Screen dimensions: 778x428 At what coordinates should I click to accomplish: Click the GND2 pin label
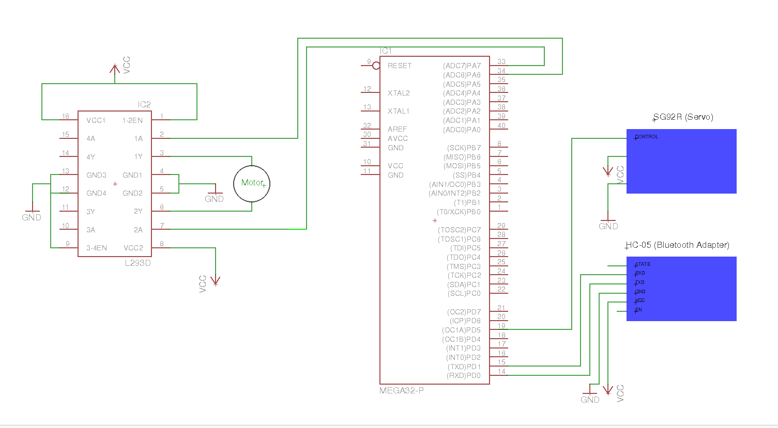(133, 193)
